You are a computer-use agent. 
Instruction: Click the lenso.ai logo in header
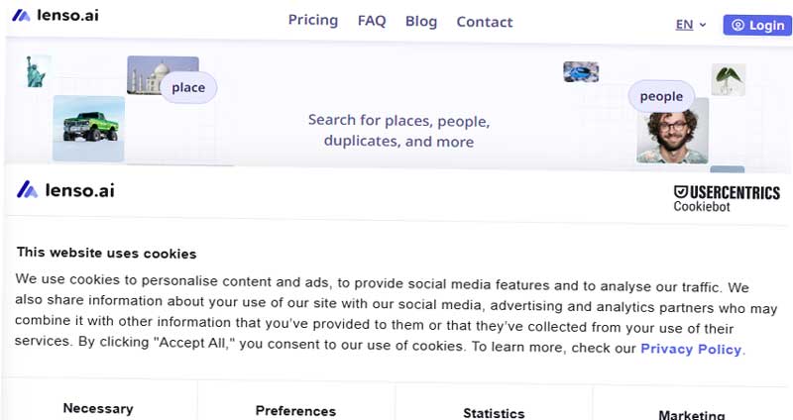tap(56, 15)
